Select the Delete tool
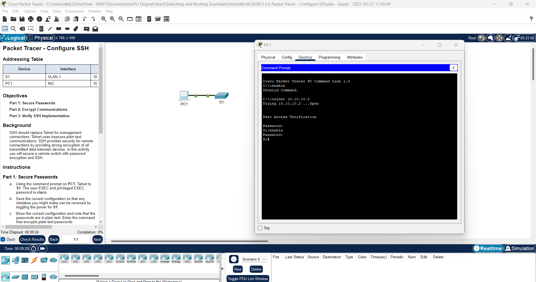 (22, 29)
